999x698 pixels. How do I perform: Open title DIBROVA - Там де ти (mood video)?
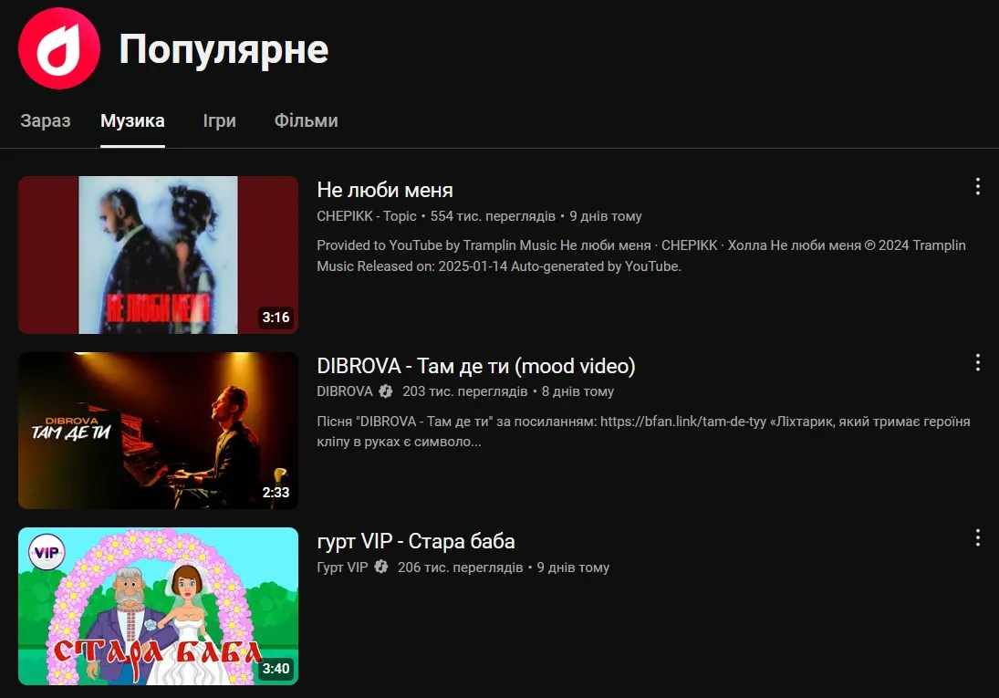pyautogui.click(x=475, y=366)
